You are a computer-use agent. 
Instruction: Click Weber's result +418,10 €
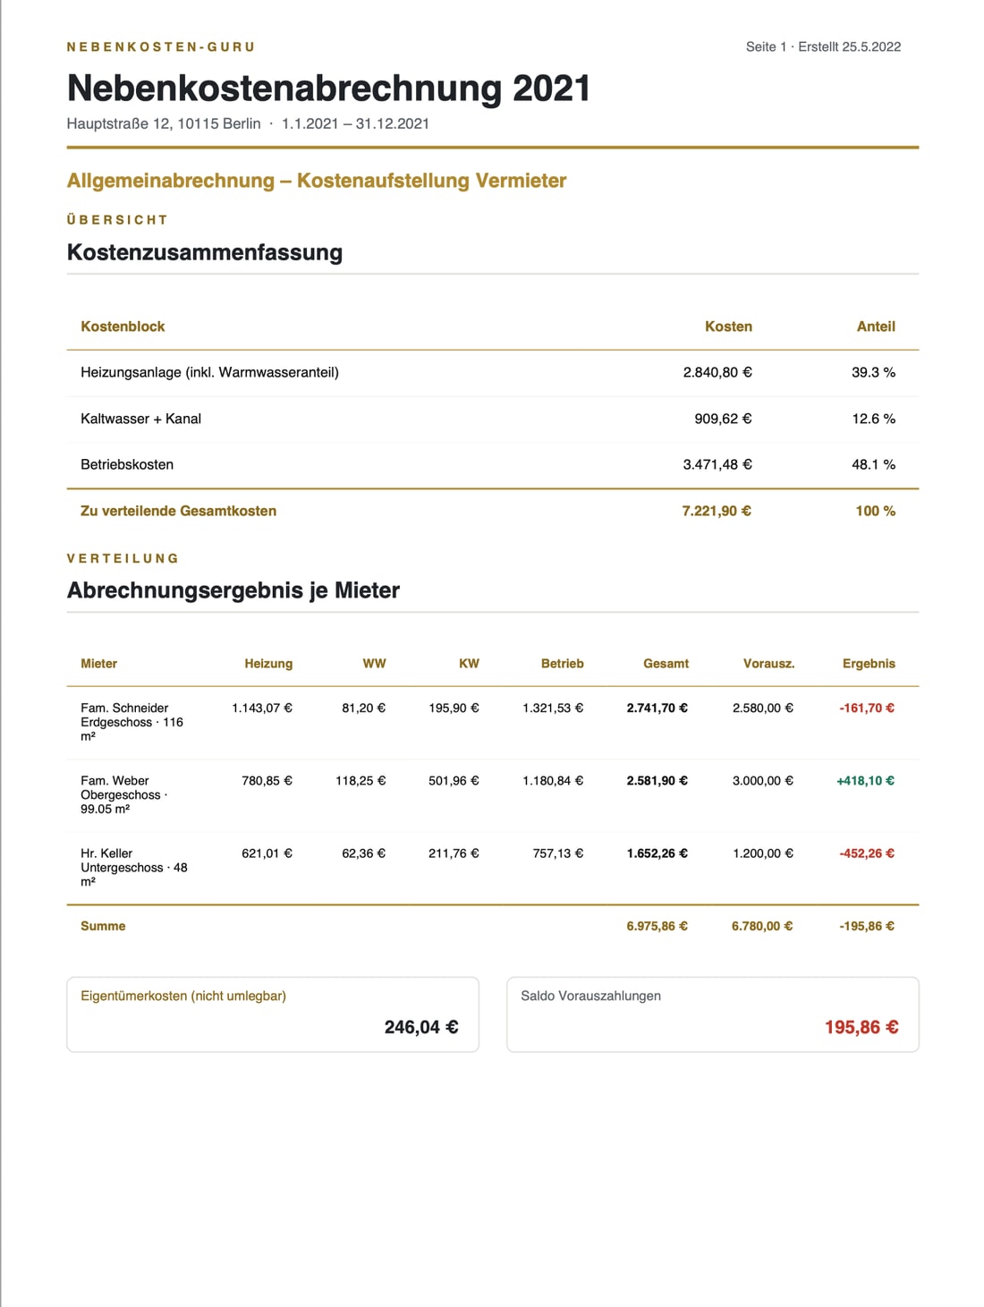point(866,781)
